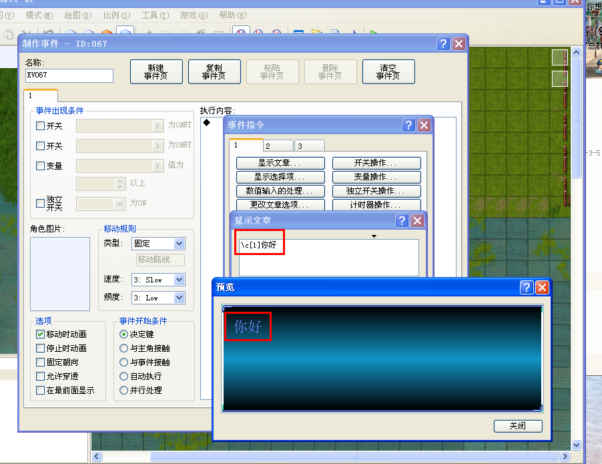This screenshot has width=602, height=464.
Task: Check 在最前面显示 option
Action: pos(40,391)
